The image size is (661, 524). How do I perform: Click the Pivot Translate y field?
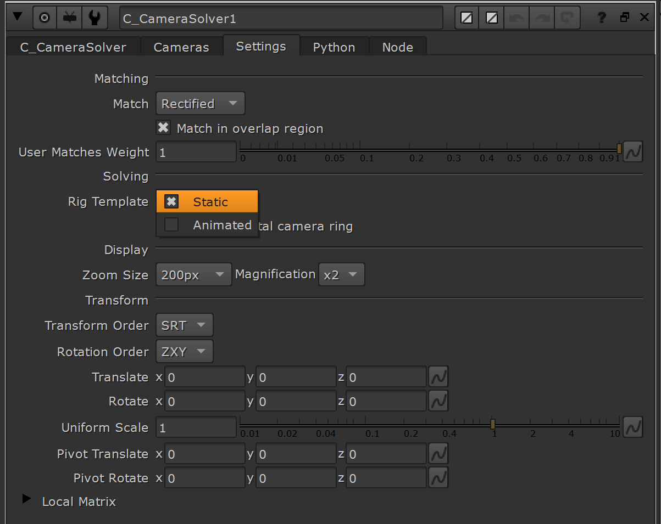coord(296,454)
